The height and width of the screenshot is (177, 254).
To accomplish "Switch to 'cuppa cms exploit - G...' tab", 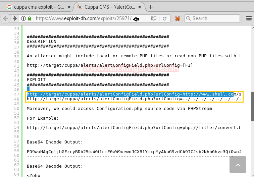I will [39, 7].
